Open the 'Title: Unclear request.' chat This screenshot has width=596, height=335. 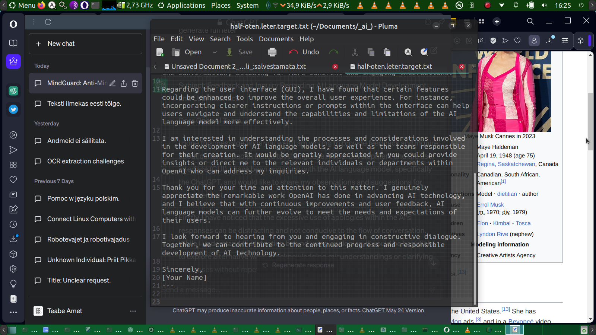pos(85,280)
